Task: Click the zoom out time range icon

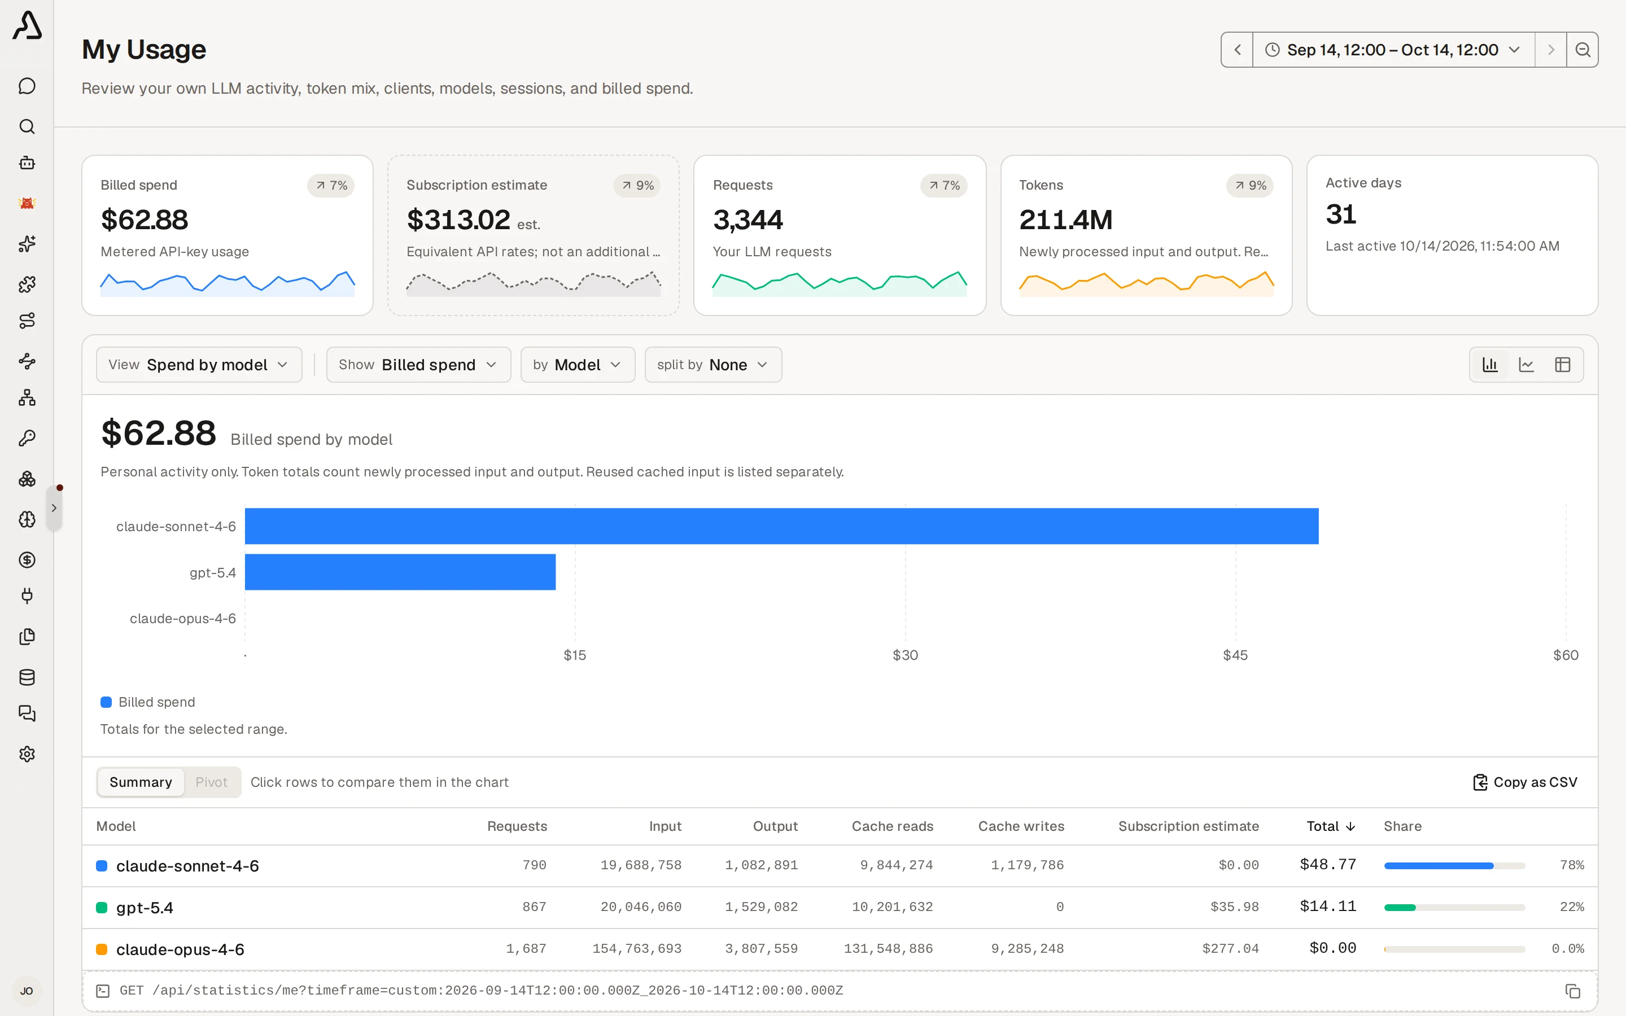Action: click(1583, 50)
